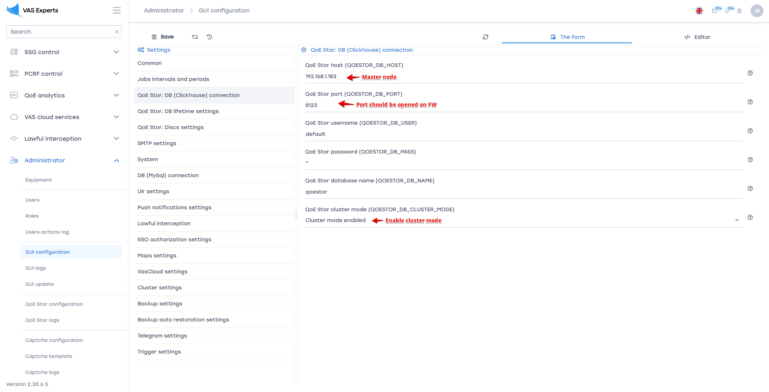769x392 pixels.
Task: Save the configuration
Action: 163,37
